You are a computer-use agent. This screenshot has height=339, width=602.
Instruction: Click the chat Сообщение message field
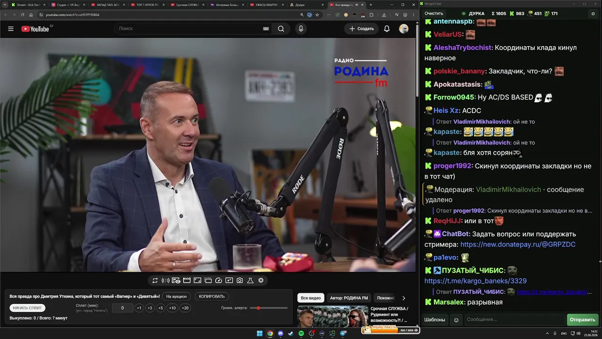(515, 320)
